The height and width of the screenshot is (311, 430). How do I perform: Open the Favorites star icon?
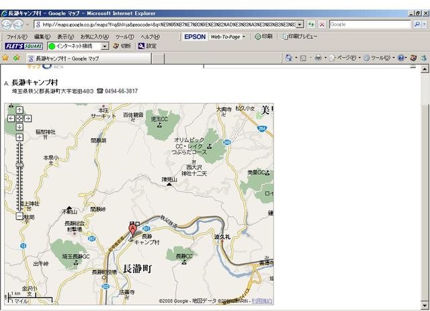[5, 58]
